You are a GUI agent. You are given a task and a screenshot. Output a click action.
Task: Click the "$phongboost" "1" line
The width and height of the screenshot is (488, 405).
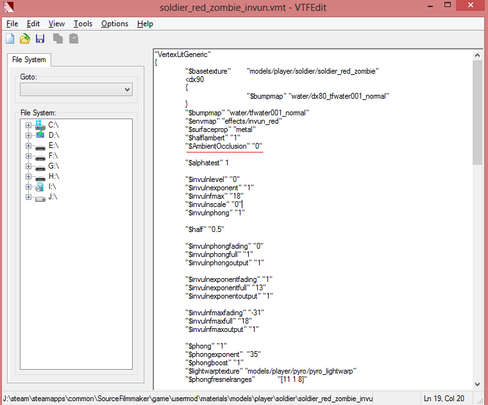pyautogui.click(x=214, y=363)
